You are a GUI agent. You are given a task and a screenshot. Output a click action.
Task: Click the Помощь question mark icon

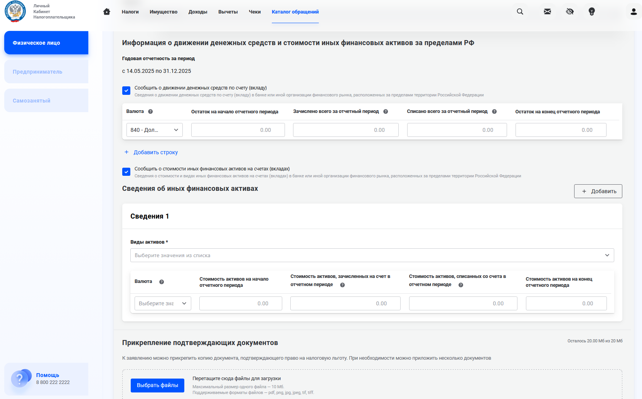click(x=20, y=379)
